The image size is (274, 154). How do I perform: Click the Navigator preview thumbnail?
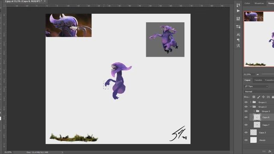point(259,39)
